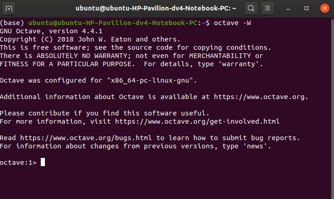Close the terminal window
This screenshot has height=199, width=334.
coord(323,8)
